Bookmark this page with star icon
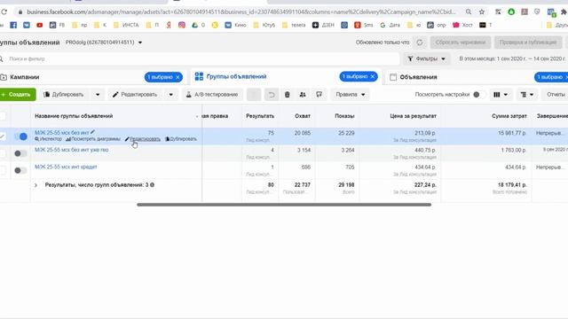The image size is (568, 319). tap(482, 12)
